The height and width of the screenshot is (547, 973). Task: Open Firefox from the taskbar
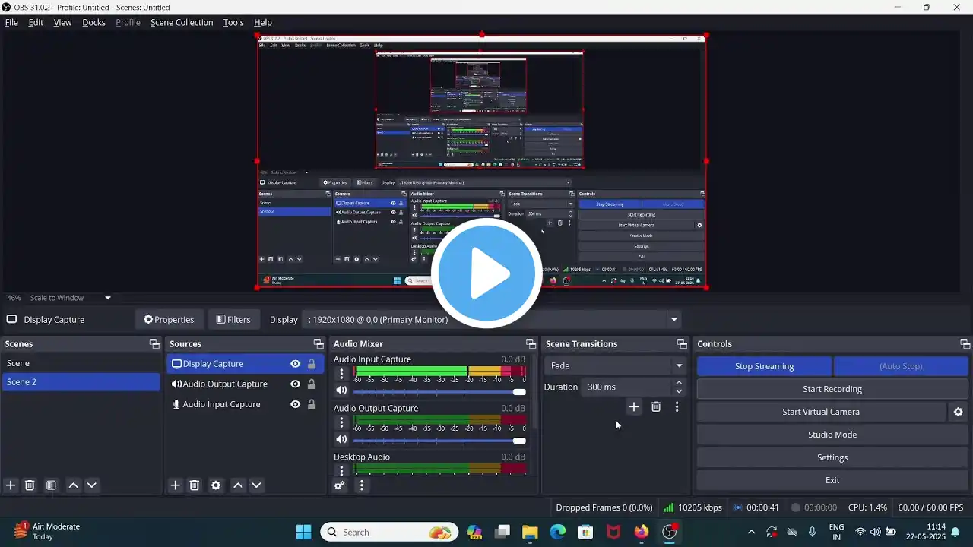point(642,532)
